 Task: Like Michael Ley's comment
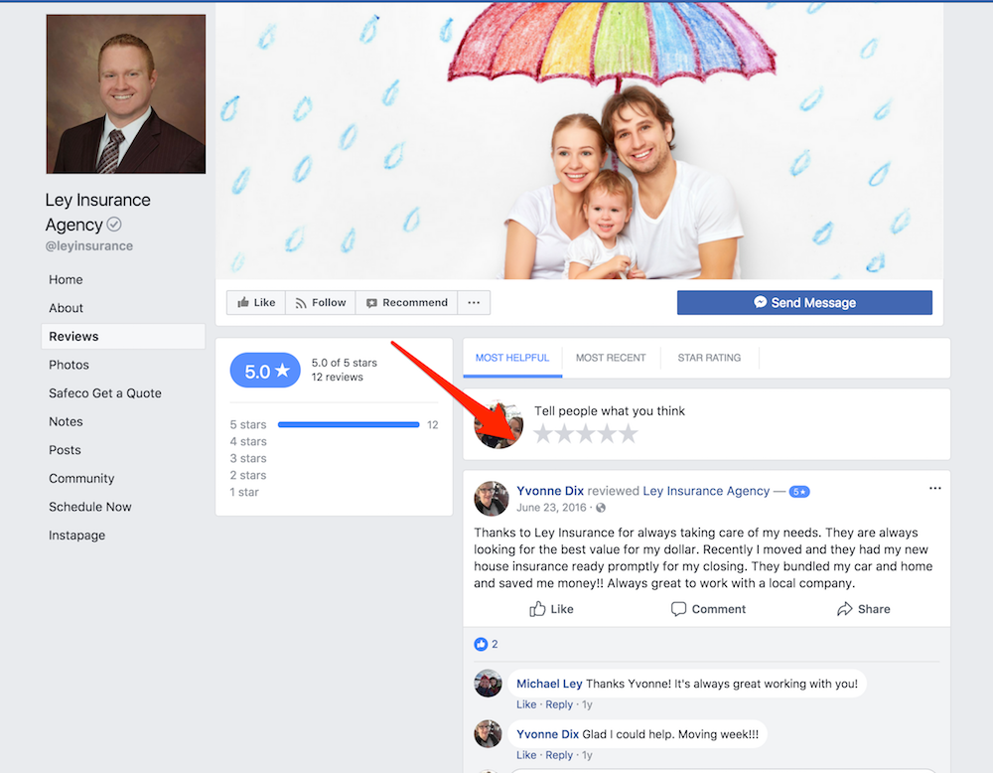pos(526,704)
